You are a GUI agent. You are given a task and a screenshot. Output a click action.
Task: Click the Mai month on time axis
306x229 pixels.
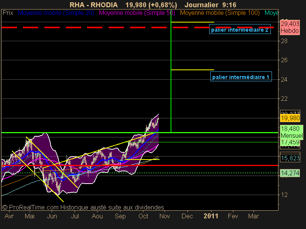(x=30, y=216)
